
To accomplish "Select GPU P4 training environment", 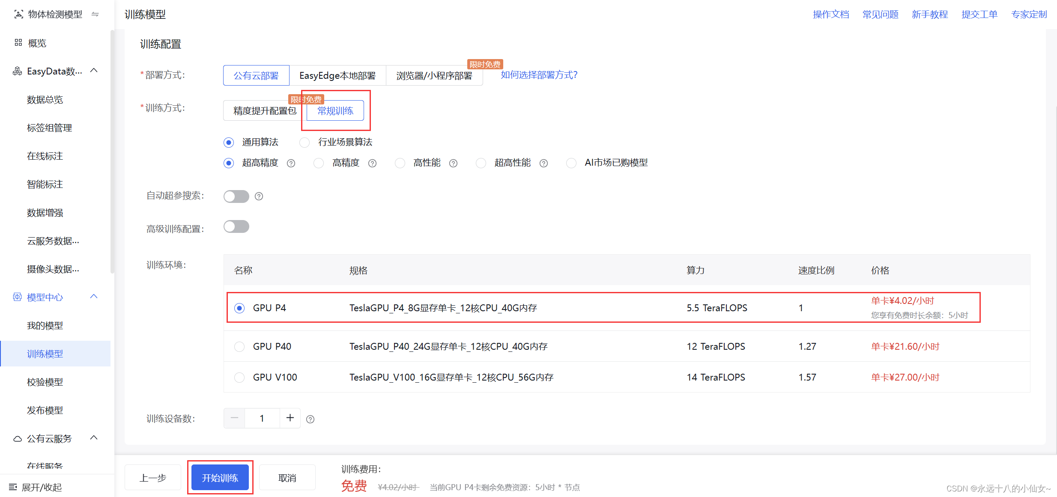I will pos(239,308).
